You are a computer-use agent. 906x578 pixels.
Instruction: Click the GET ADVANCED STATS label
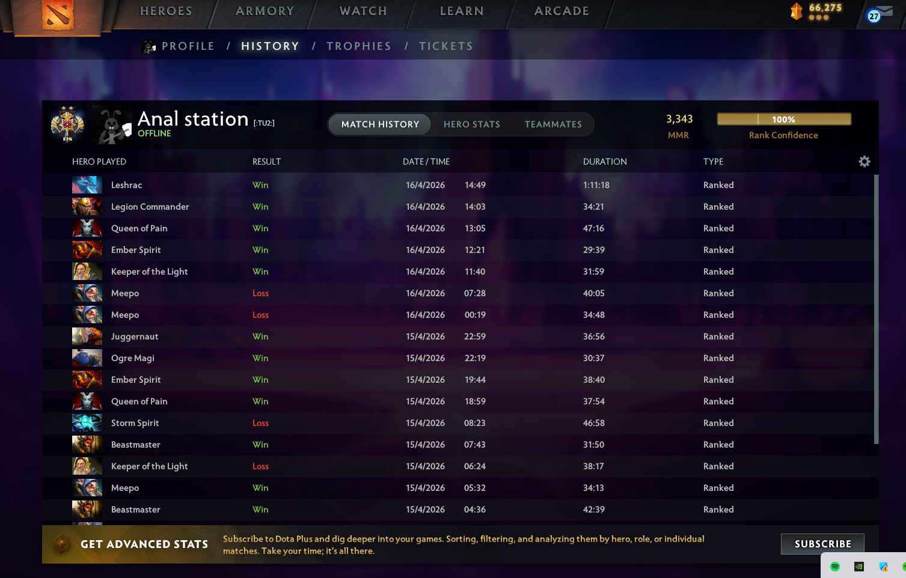pos(144,544)
